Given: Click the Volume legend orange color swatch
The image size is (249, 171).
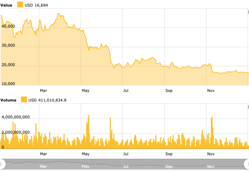Looking at the screenshot, I should point(24,100).
